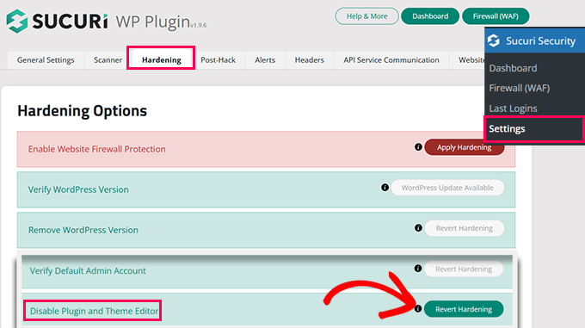Screen dimensions: 585x328
Task: Revert hardening for Remove WordPress Version
Action: 464,228
